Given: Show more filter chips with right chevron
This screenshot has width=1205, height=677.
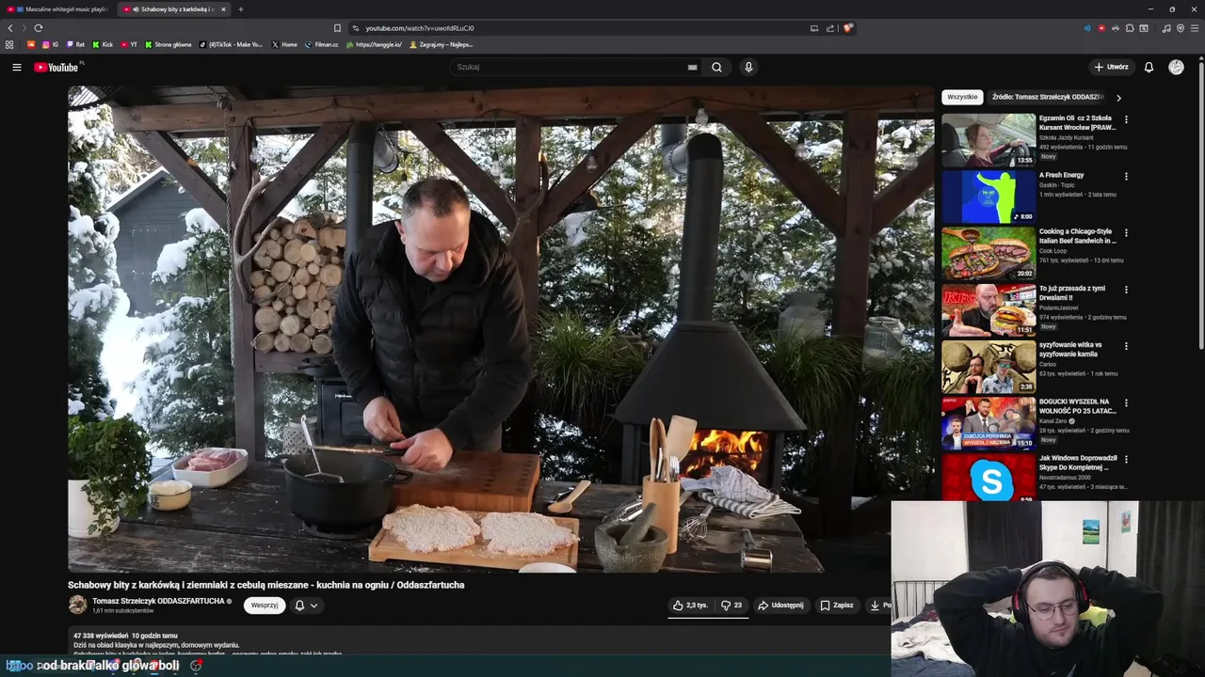Looking at the screenshot, I should (1118, 97).
